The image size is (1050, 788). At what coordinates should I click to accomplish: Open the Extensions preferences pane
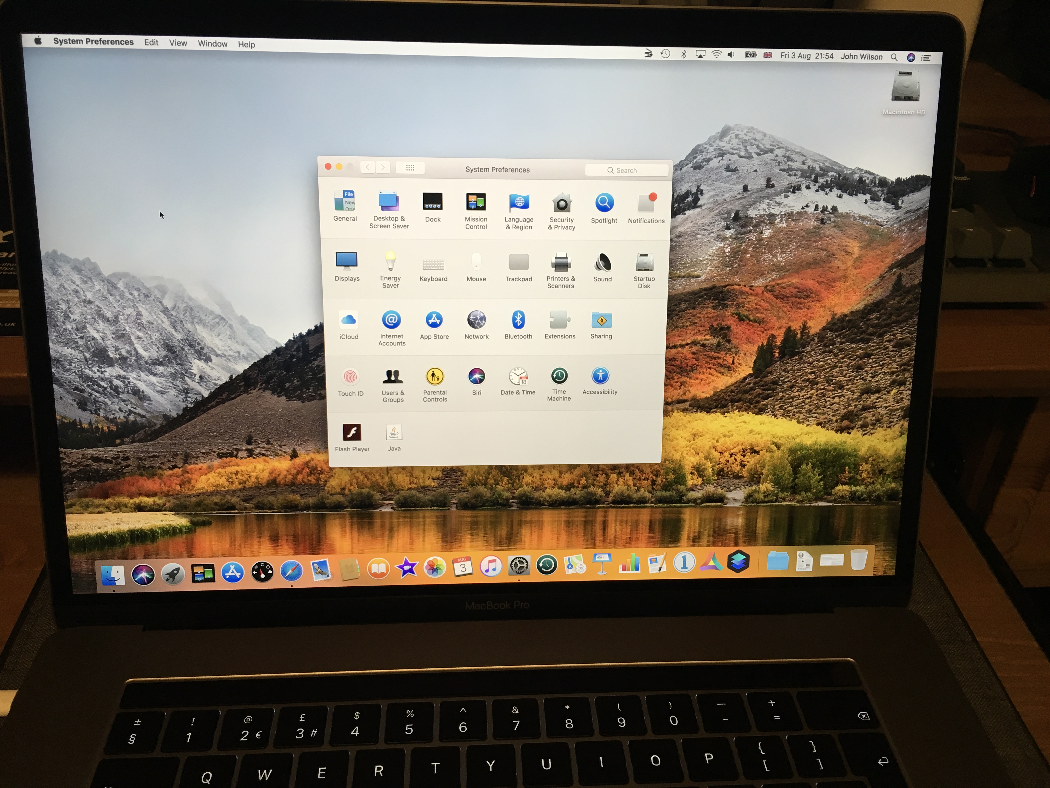(x=560, y=325)
